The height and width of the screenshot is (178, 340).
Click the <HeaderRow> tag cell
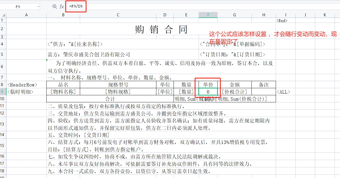coord(22,85)
